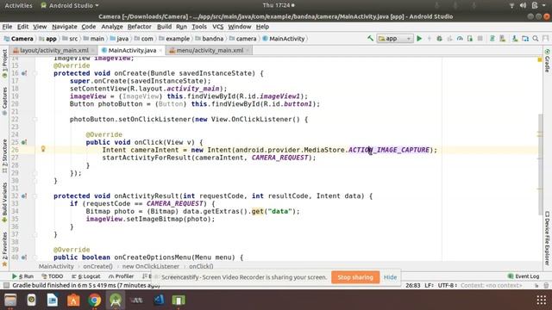
Task: Click gutter icon beside onActivityResult line 32
Action: [23, 196]
